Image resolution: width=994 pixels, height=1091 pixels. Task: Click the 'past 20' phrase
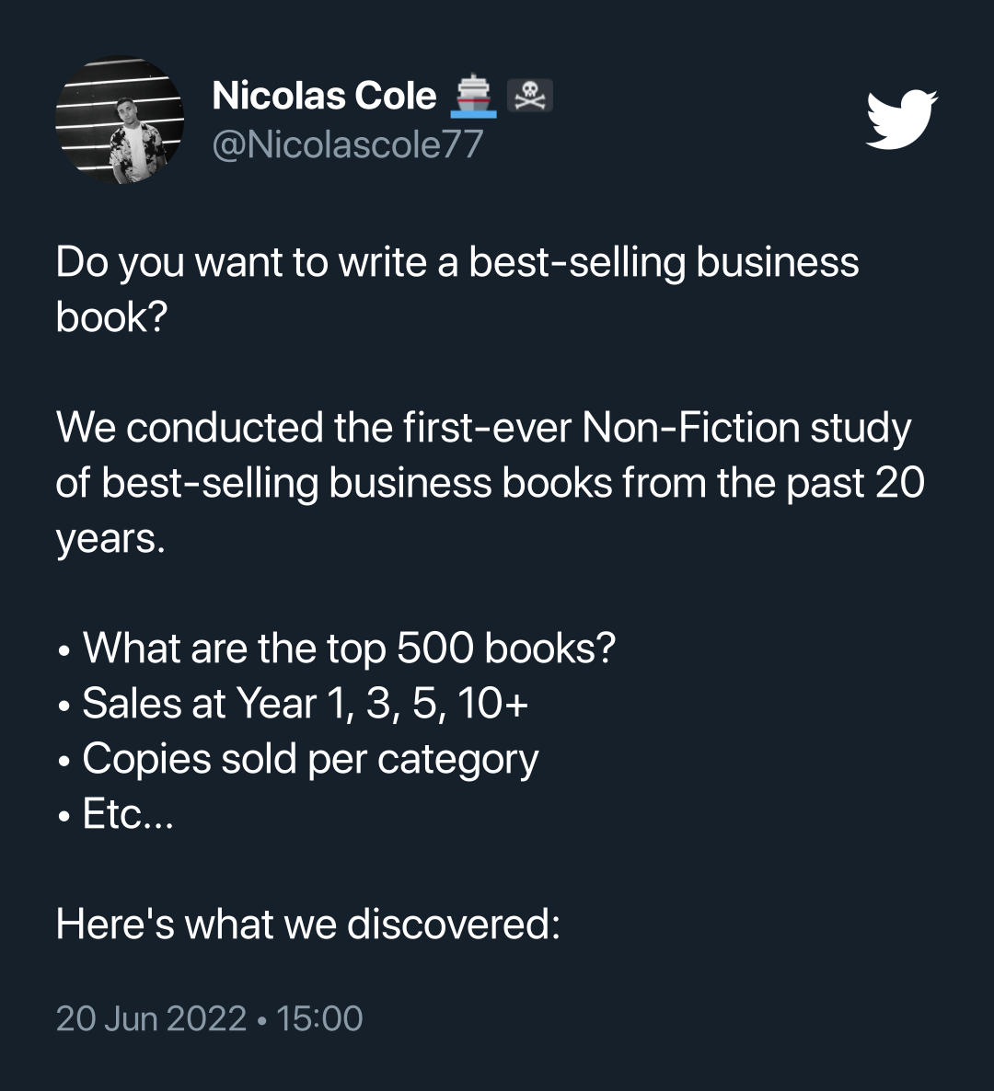855,483
